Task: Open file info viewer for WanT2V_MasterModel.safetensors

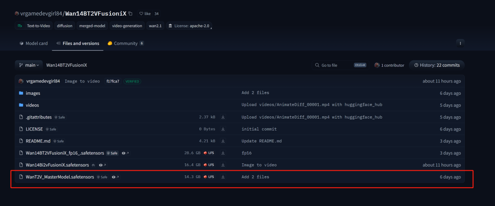Action: click(x=115, y=177)
